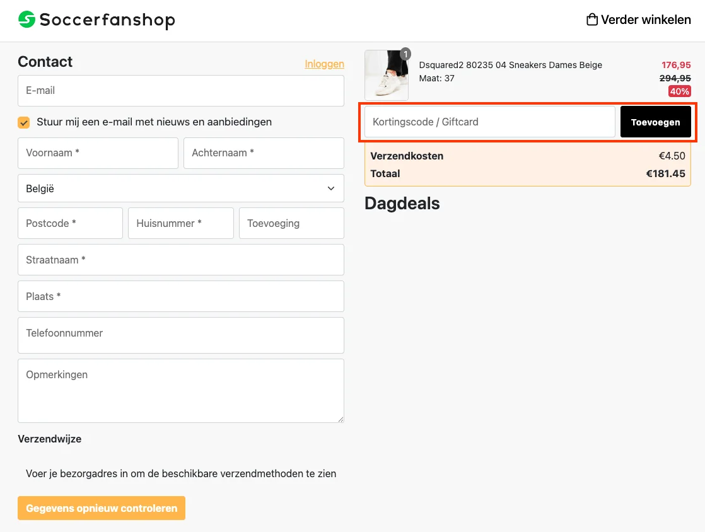Select the Telefoonnummer field
Image resolution: width=705 pixels, height=532 pixels.
pos(181,335)
